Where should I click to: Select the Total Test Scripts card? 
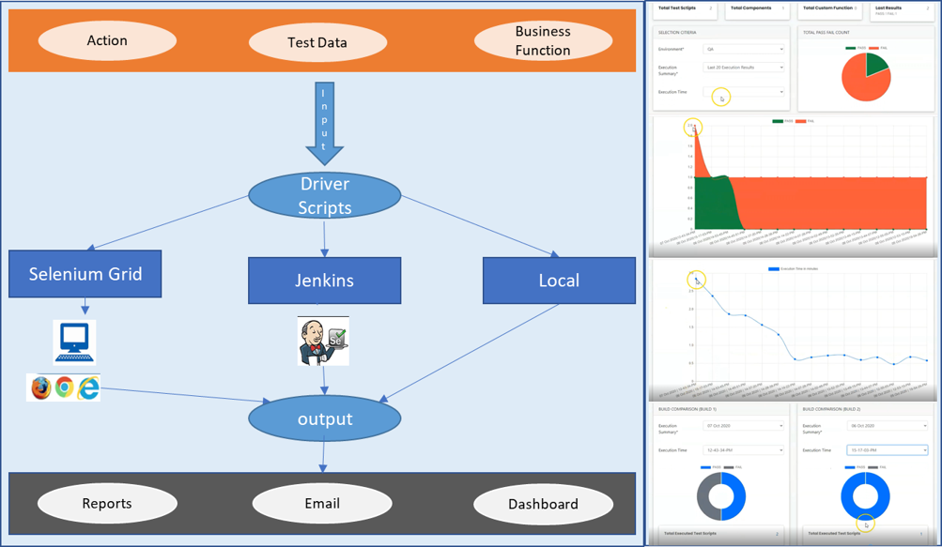pyautogui.click(x=685, y=9)
